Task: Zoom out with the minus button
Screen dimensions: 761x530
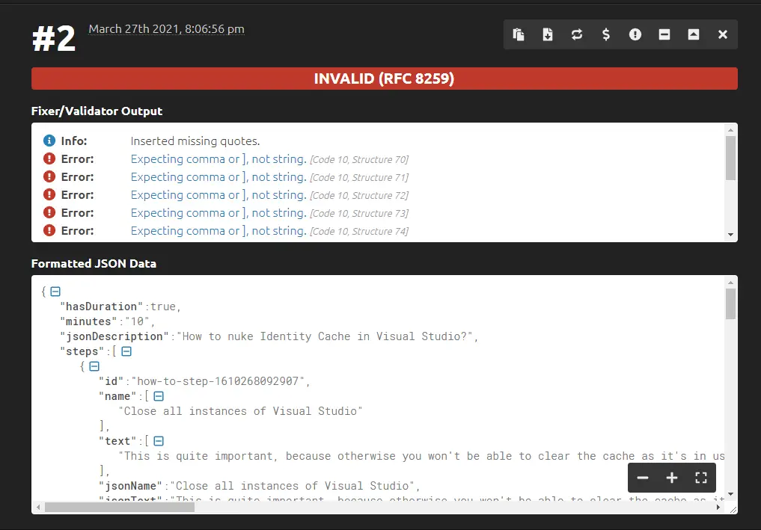Action: pos(643,478)
